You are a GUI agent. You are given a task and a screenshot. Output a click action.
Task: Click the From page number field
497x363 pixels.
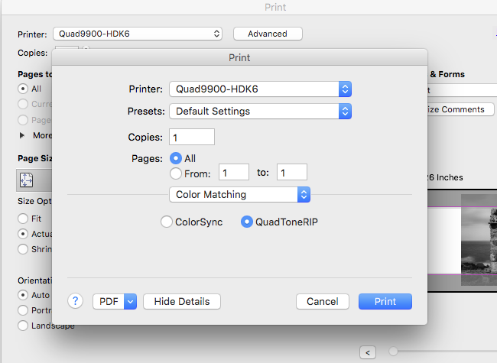[234, 173]
